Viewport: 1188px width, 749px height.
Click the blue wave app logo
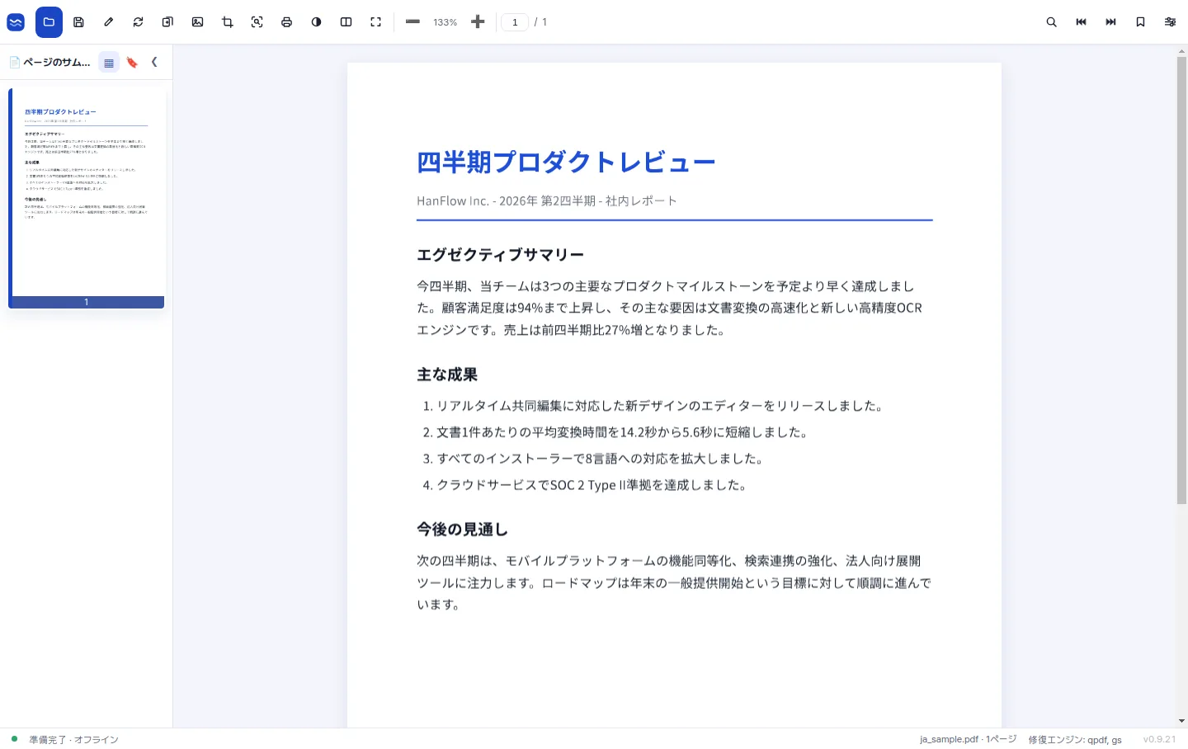tap(16, 22)
